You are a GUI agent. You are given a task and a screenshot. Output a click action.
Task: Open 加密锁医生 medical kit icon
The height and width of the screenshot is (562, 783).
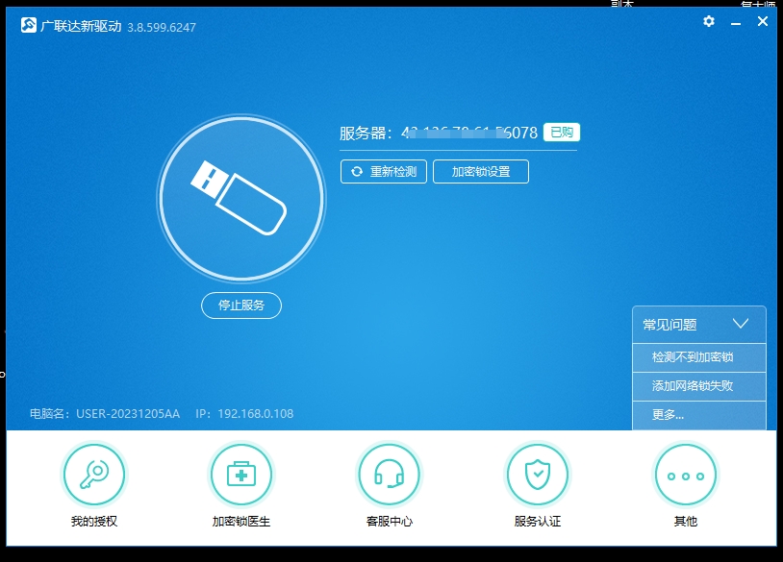(241, 476)
